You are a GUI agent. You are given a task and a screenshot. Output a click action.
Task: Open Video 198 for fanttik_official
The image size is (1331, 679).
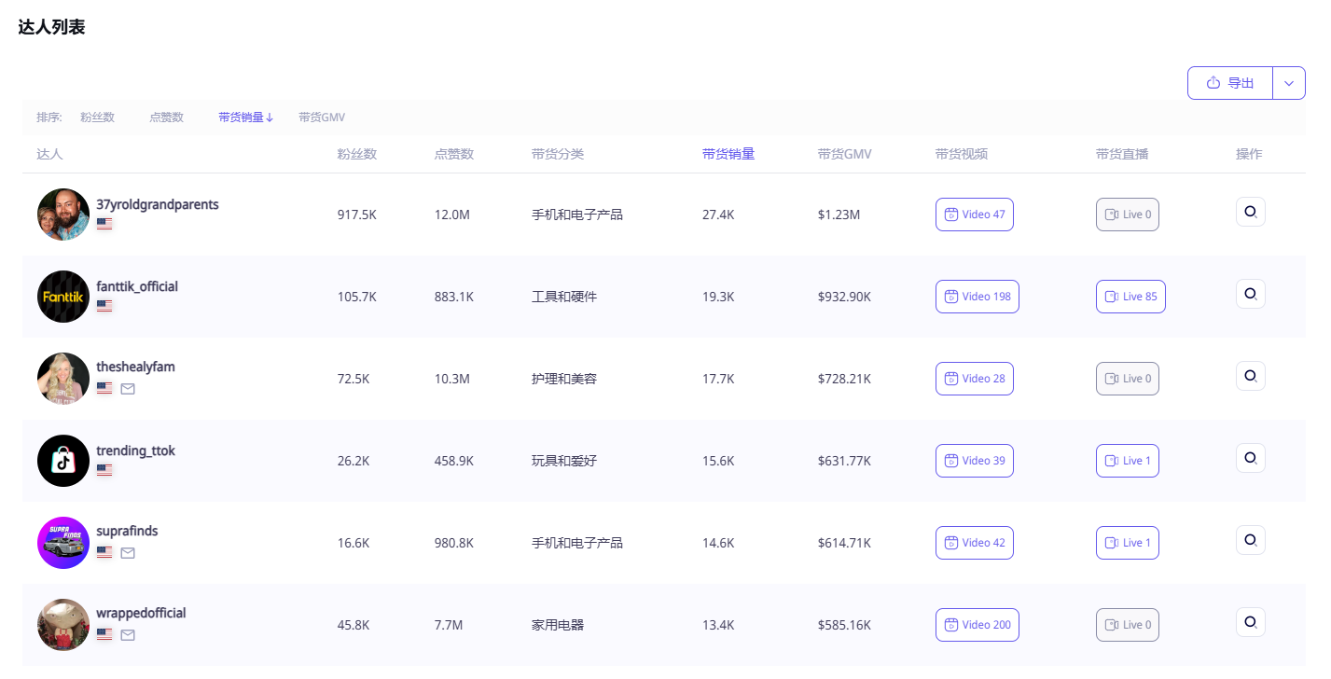(977, 297)
